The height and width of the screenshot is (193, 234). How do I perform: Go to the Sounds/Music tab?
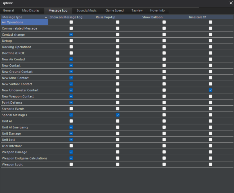click(x=87, y=11)
